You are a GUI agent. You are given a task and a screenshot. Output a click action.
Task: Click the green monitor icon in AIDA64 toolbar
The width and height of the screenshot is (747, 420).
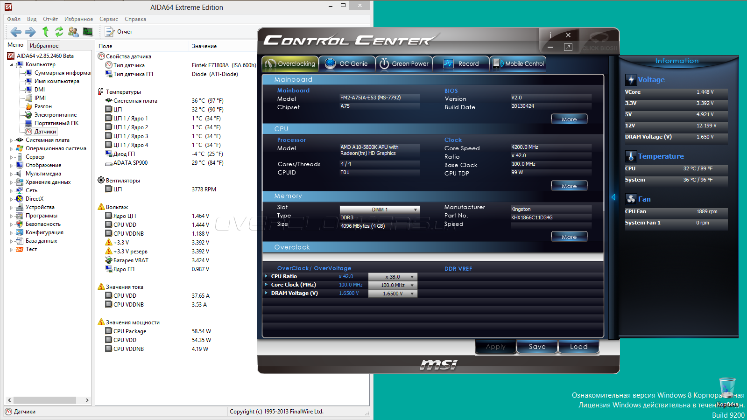click(x=87, y=31)
